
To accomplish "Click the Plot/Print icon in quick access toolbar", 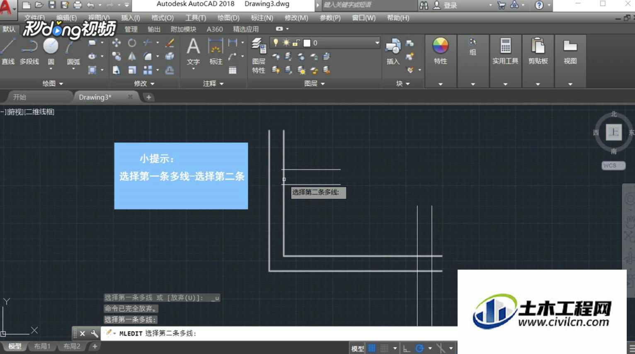I will click(78, 5).
